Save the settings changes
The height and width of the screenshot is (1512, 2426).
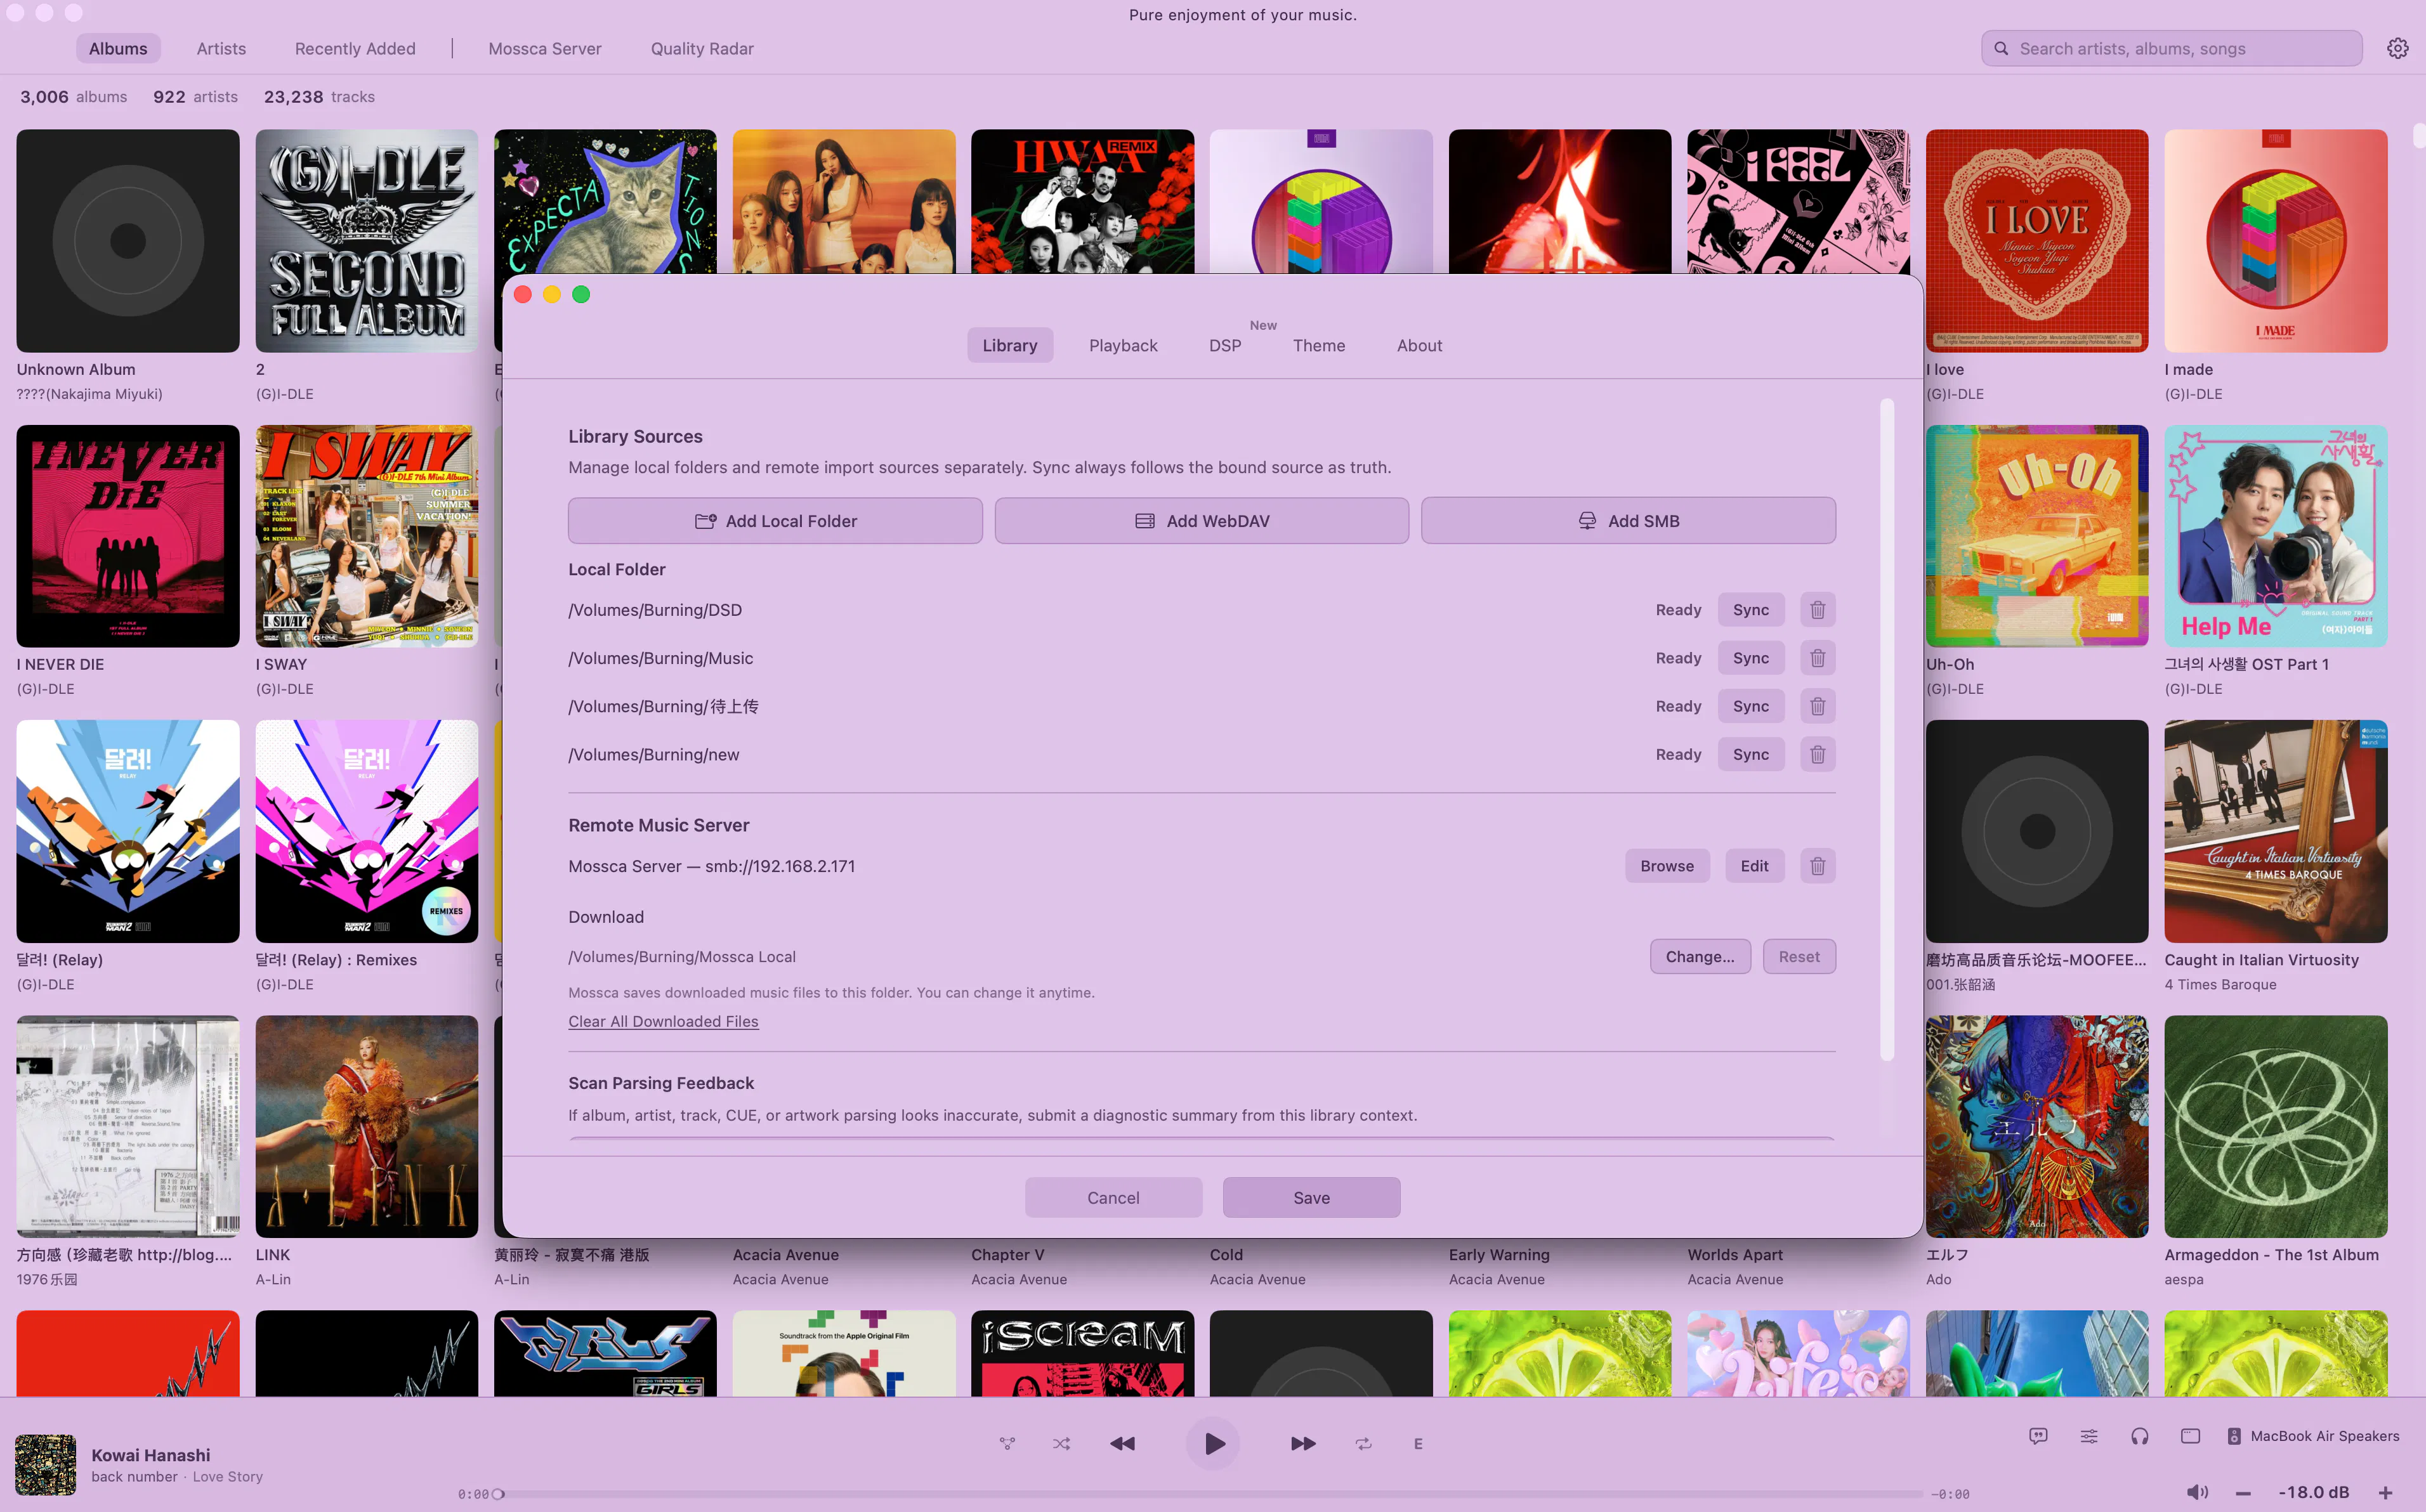coord(1311,1197)
